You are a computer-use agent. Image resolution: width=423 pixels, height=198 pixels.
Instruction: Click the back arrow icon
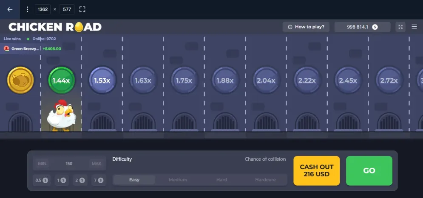click(x=10, y=9)
